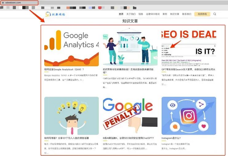Click the red bookmark icon in bookmarks bar

[100, 8]
